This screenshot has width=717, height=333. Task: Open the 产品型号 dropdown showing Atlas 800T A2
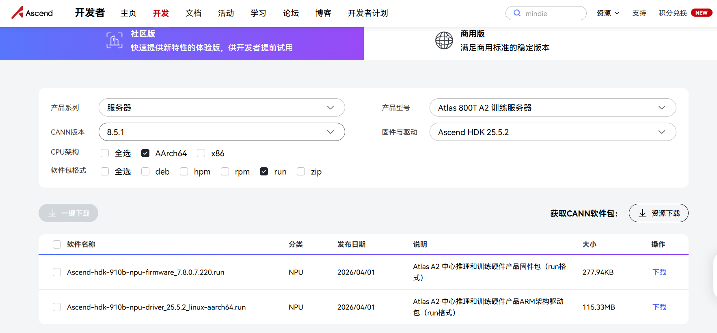[553, 108]
